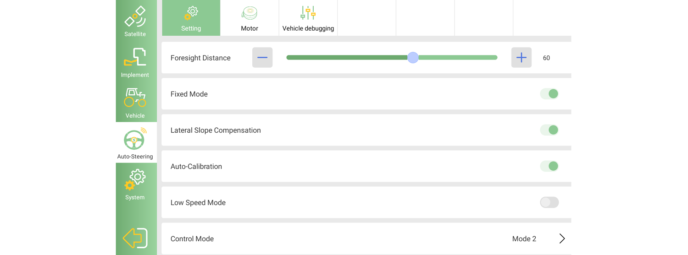Open the Mode 2 selection value
The height and width of the screenshot is (255, 688).
click(524, 239)
